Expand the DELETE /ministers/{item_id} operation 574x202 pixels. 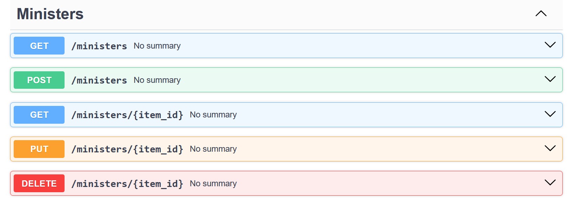tap(550, 182)
